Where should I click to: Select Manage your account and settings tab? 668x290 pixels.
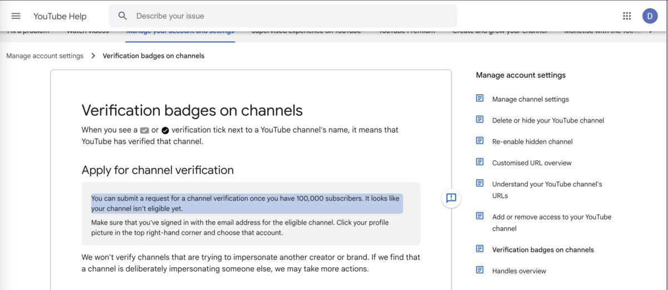180,32
